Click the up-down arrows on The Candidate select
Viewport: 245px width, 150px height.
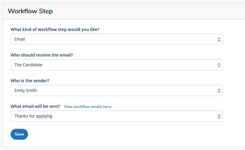coord(219,65)
